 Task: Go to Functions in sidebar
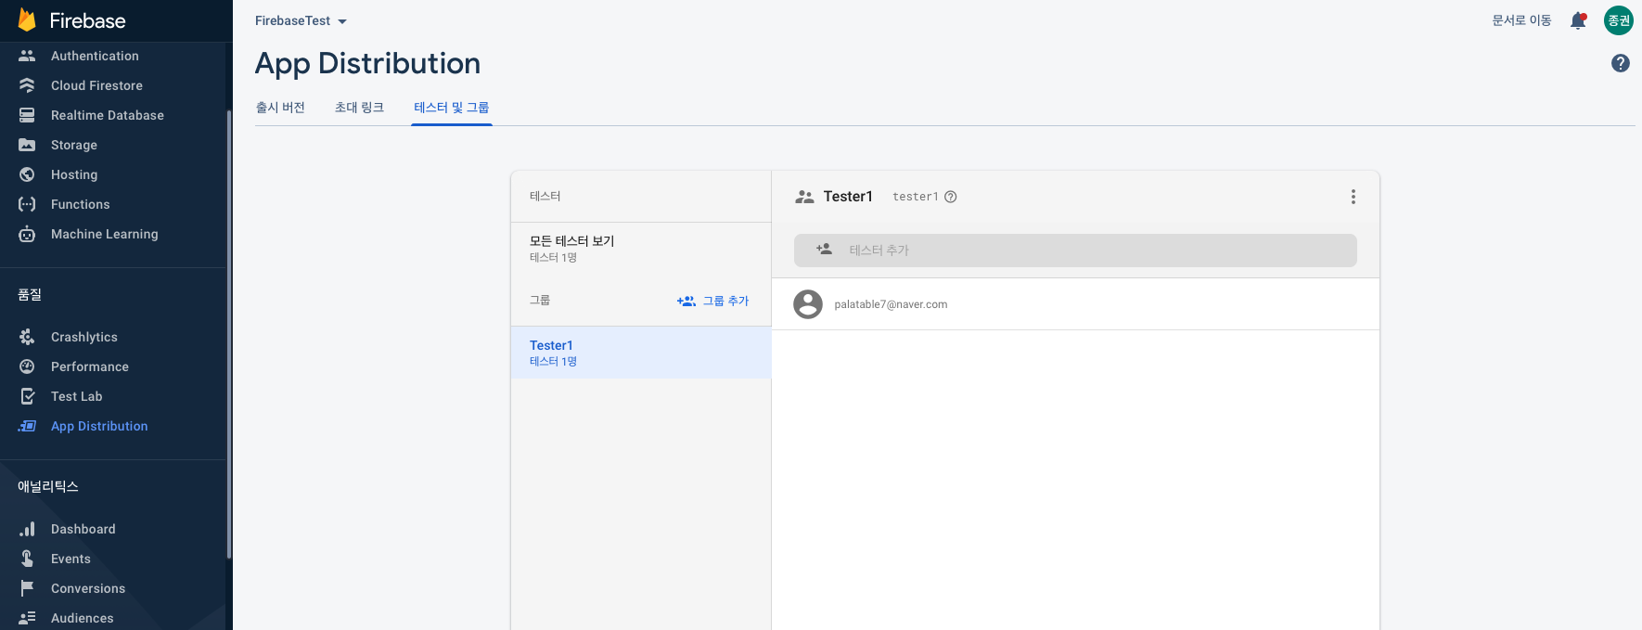tap(80, 204)
